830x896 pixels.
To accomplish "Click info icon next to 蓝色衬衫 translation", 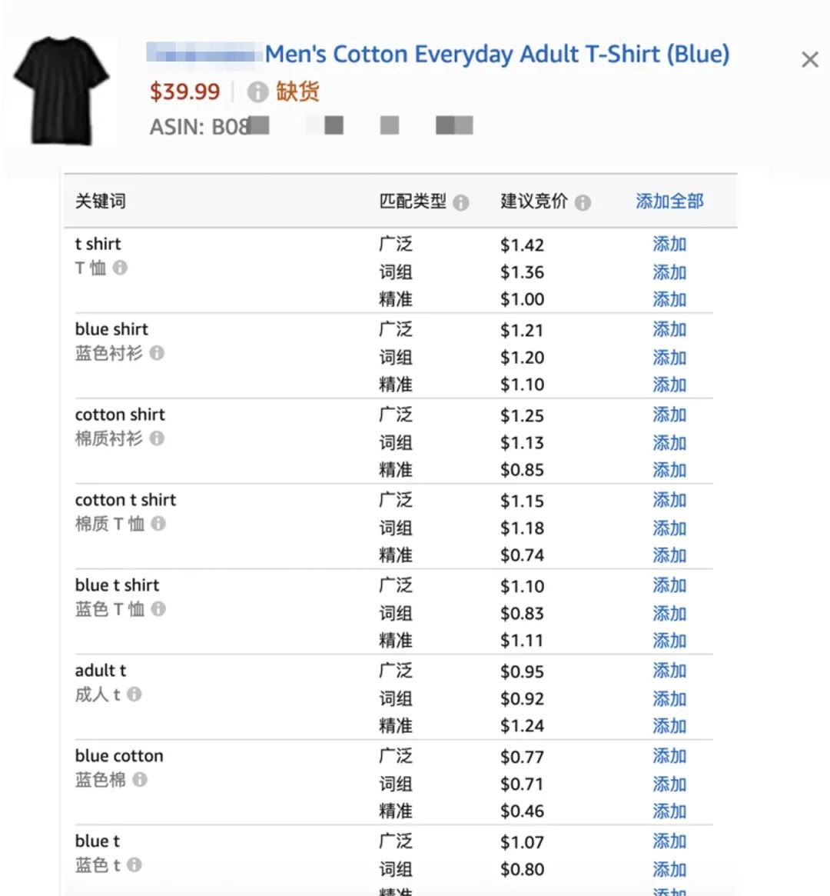I will pyautogui.click(x=157, y=353).
